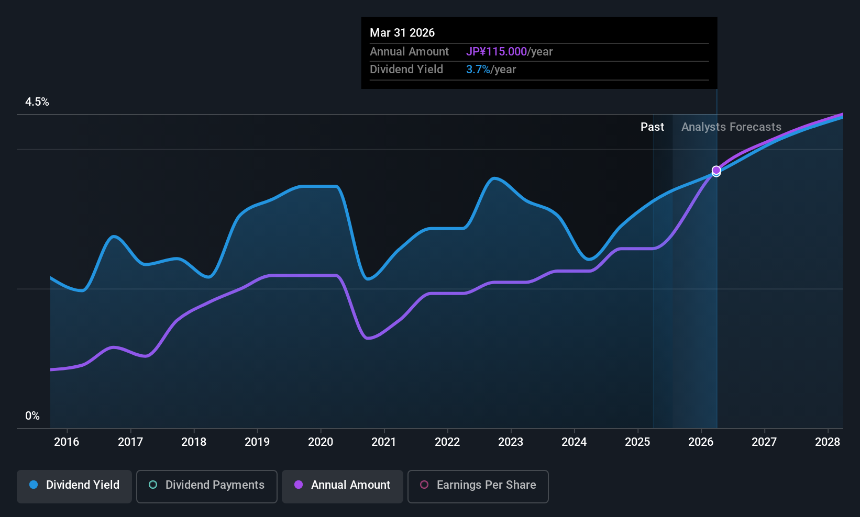Click the Mar 31 2026 tooltip date

402,33
